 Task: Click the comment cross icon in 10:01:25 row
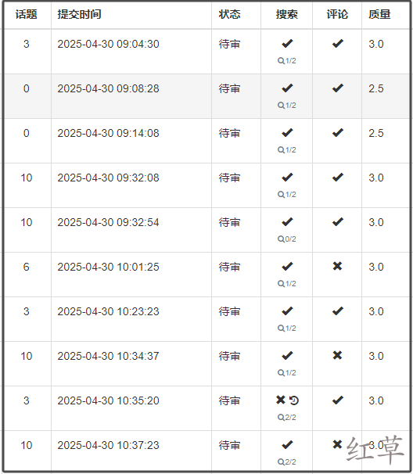coord(337,266)
